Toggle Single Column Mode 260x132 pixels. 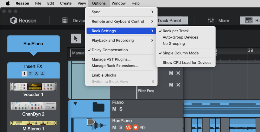(186, 53)
